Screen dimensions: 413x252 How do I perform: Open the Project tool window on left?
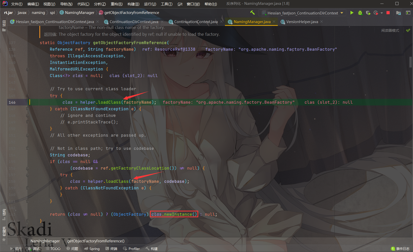pyautogui.click(x=4, y=26)
